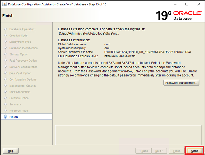
Task: Click the EM Express URL https://CRULRU:5500/em
Action: click(x=120, y=56)
